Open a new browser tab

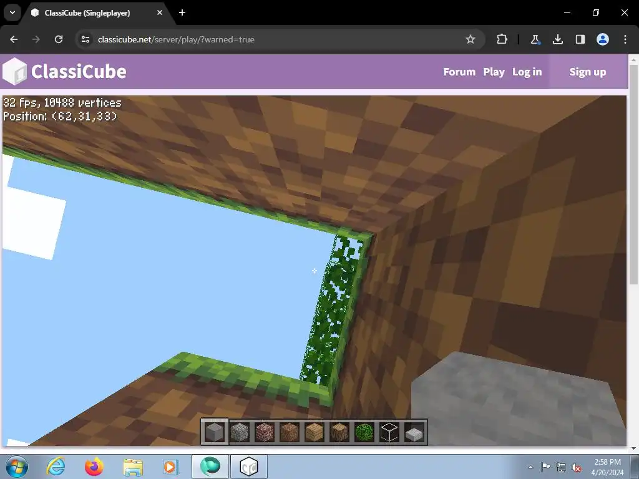point(182,12)
